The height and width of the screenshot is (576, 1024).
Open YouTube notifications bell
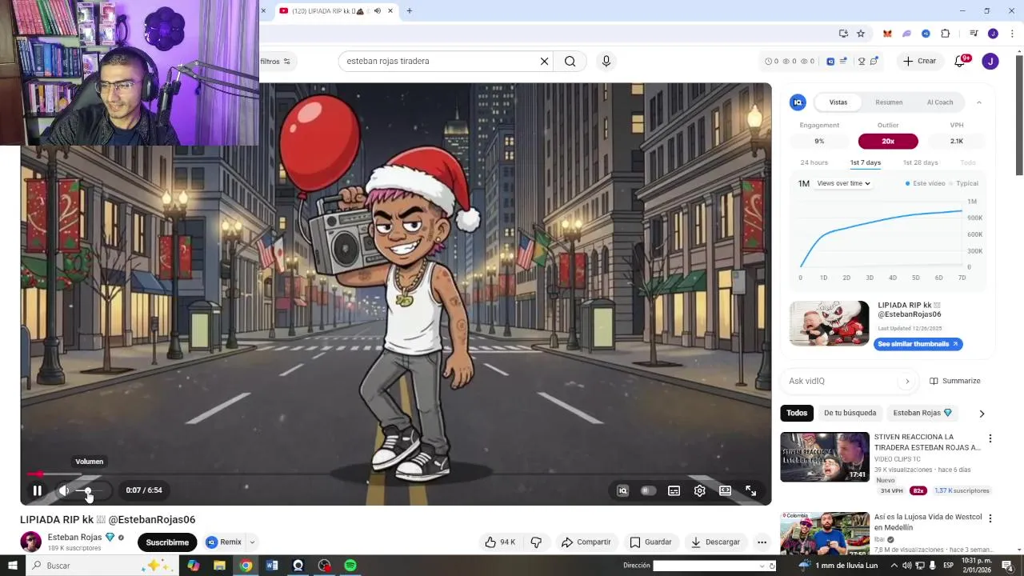tap(960, 61)
